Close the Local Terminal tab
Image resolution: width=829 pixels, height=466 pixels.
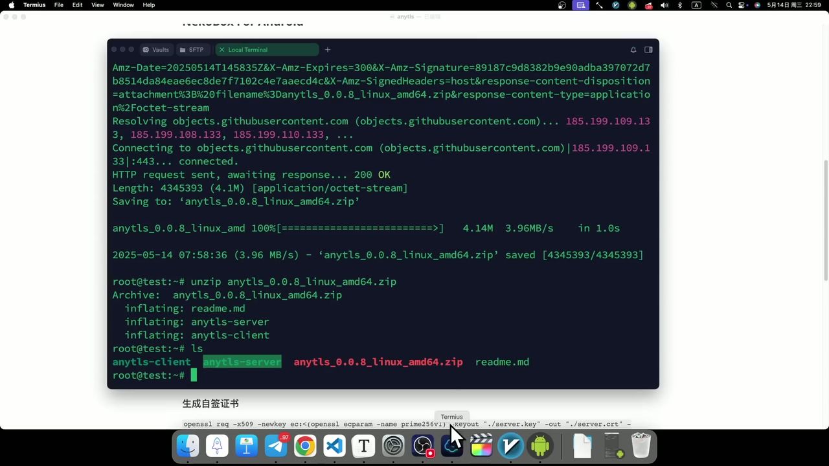221,50
